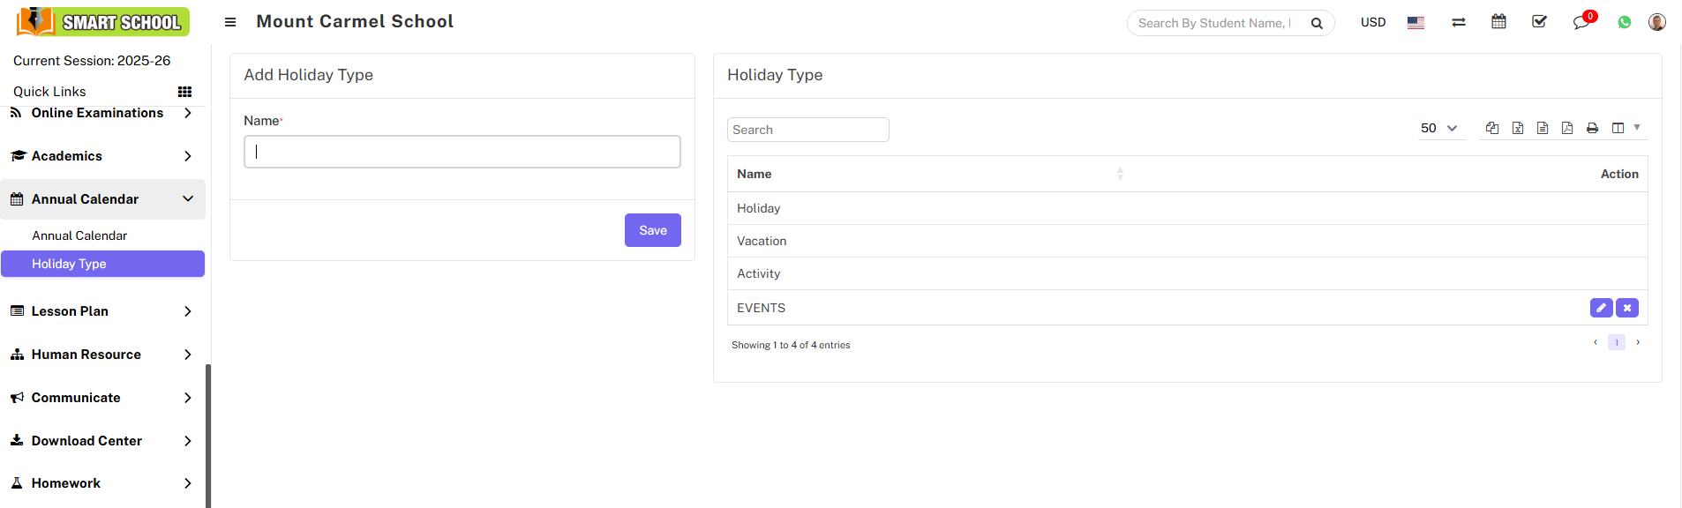Print the Holiday Type table
The width and height of the screenshot is (1682, 508).
coord(1592,129)
